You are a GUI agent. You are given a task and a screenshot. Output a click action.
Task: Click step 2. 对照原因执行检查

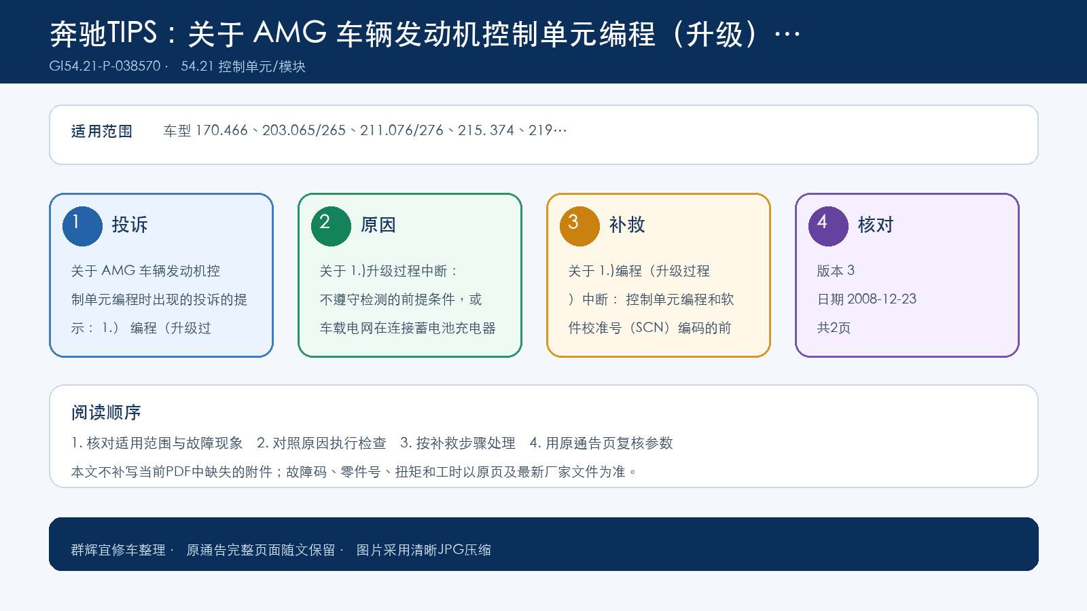[x=321, y=443]
